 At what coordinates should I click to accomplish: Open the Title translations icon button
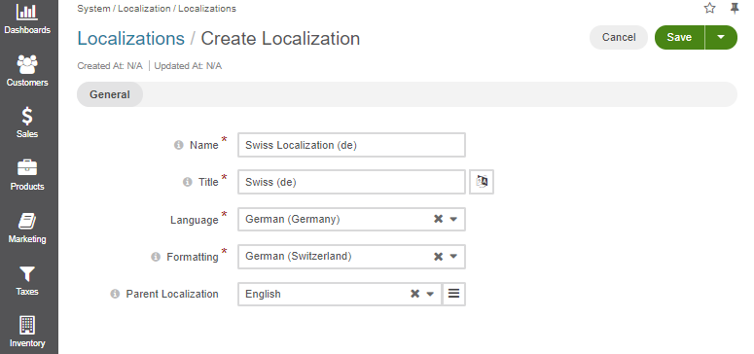click(x=482, y=182)
